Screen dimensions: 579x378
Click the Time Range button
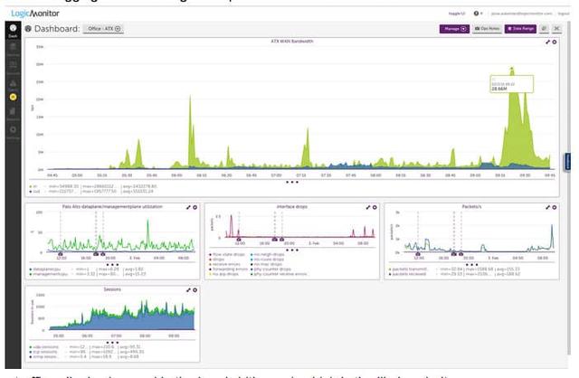[521, 29]
